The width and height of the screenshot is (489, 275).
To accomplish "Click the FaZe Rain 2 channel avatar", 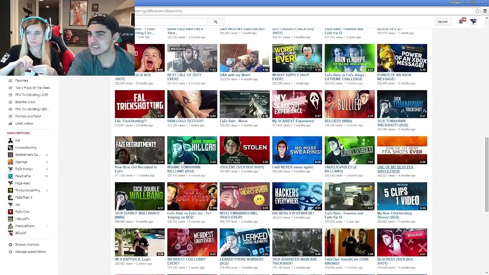I will pyautogui.click(x=11, y=197).
